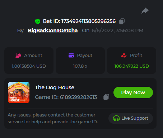Viewport: 163px width, 138px height.
Task: Select the Bet ID number text
Action: [x=88, y=21]
